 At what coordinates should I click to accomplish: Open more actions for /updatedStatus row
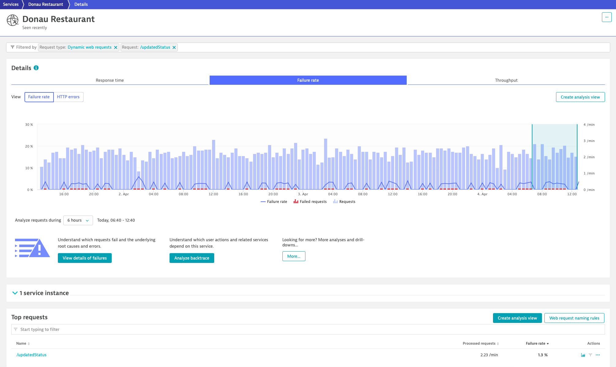[598, 355]
